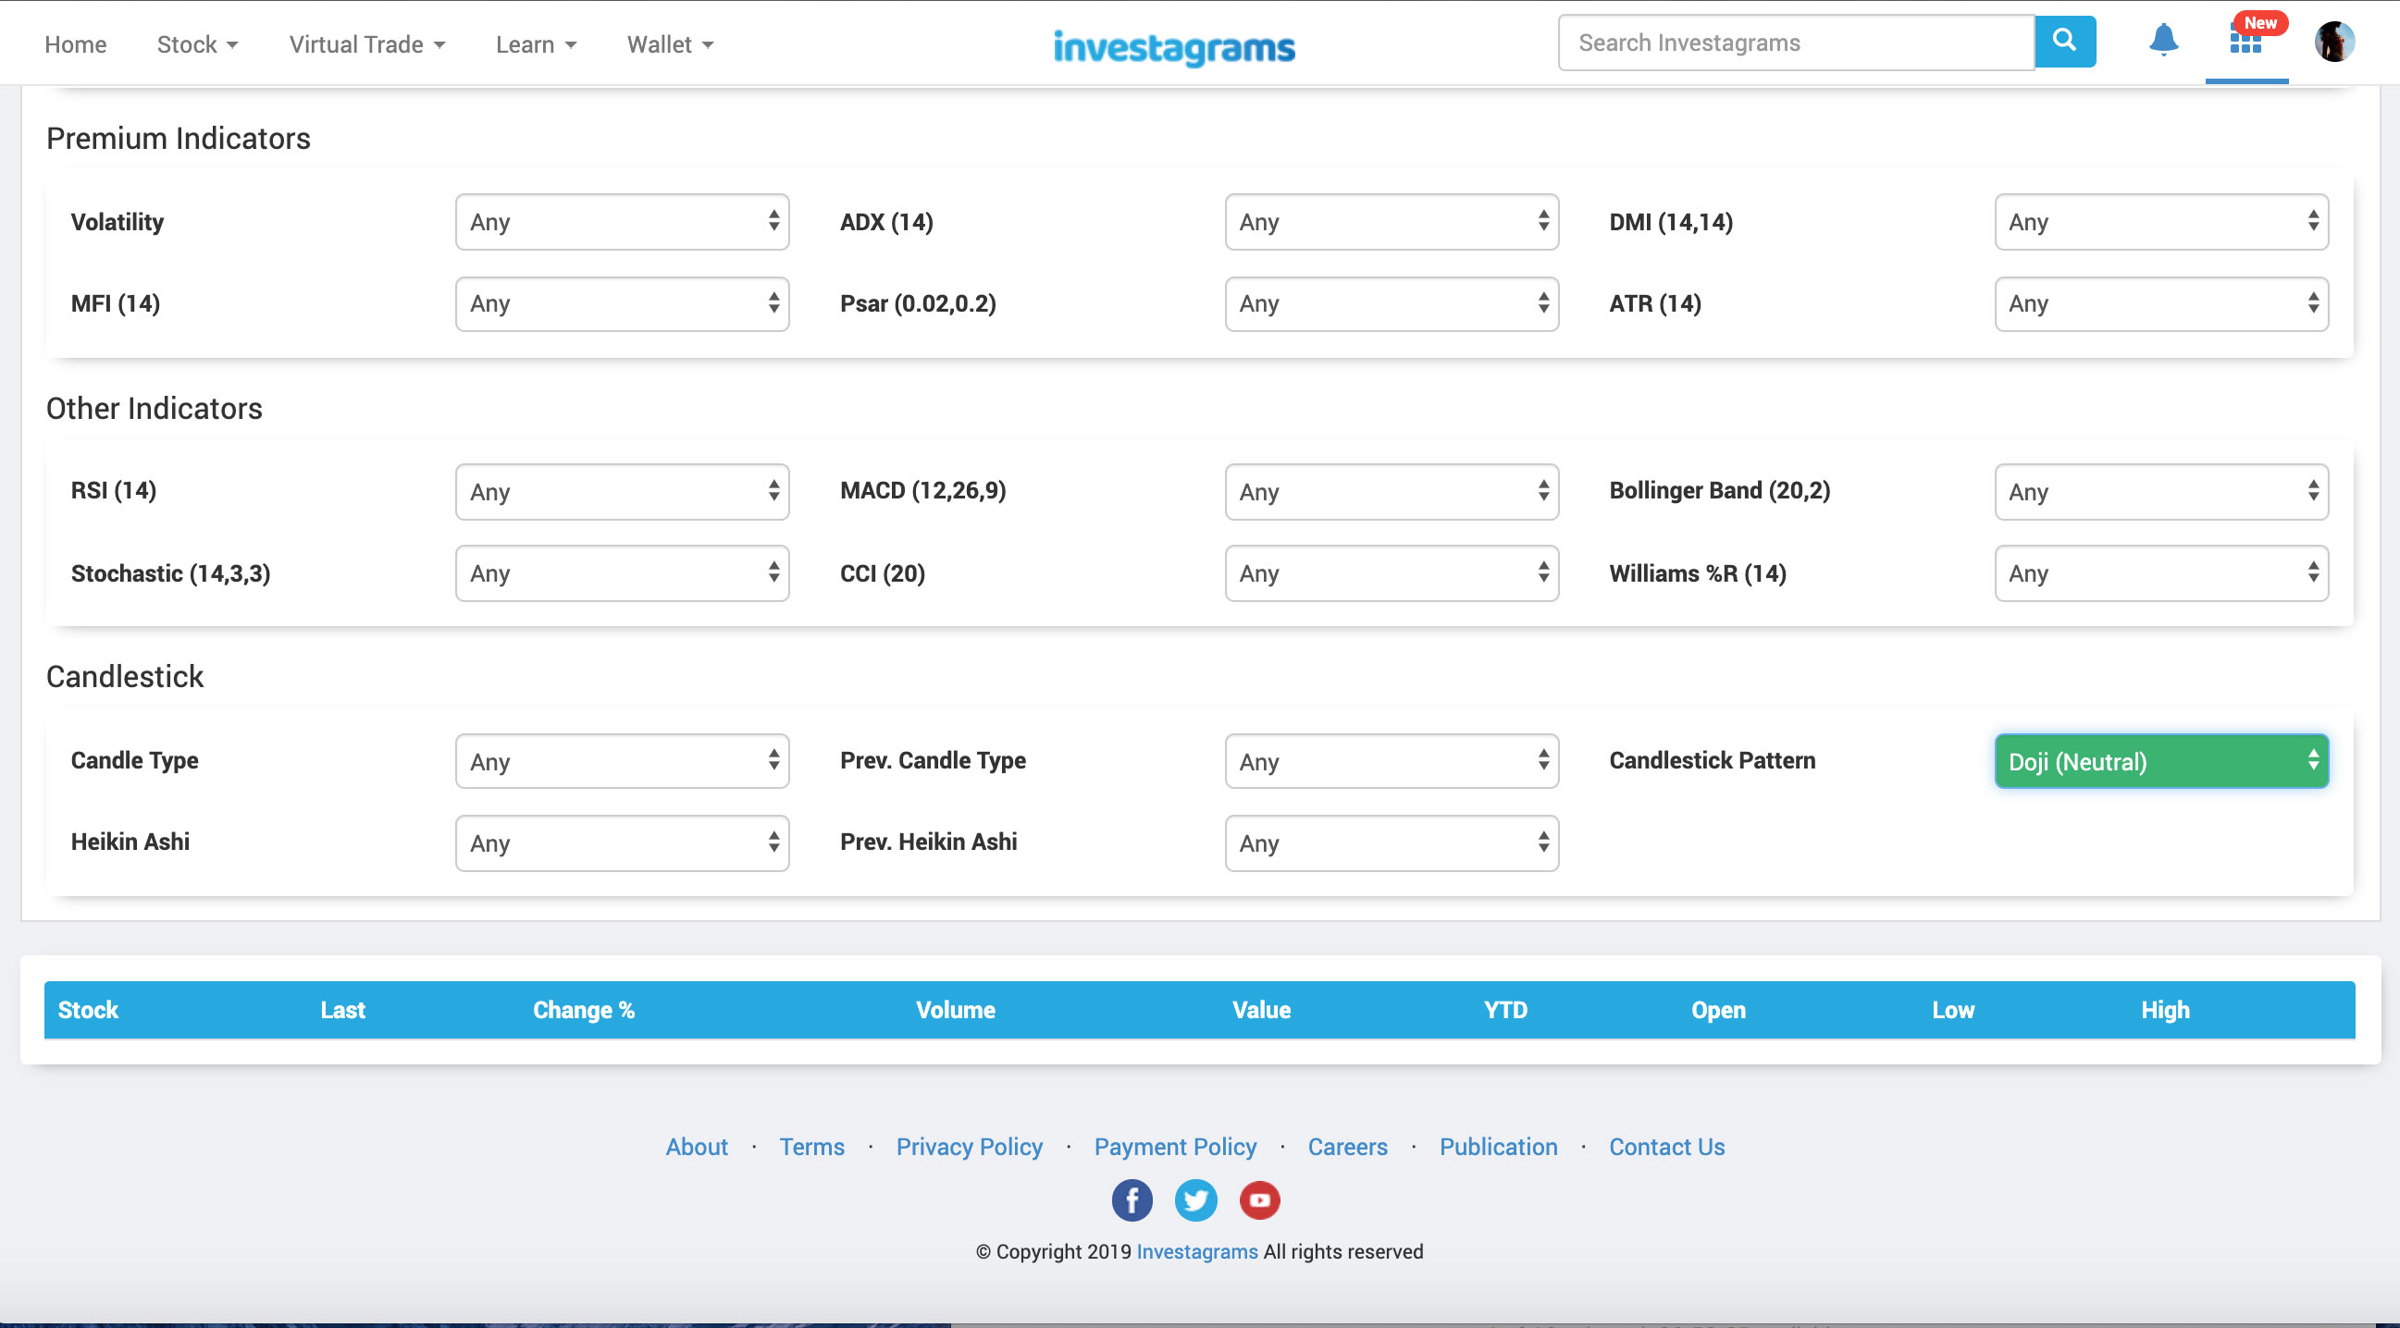Sort by the High column header
This screenshot has width=2400, height=1328.
coord(2165,1010)
